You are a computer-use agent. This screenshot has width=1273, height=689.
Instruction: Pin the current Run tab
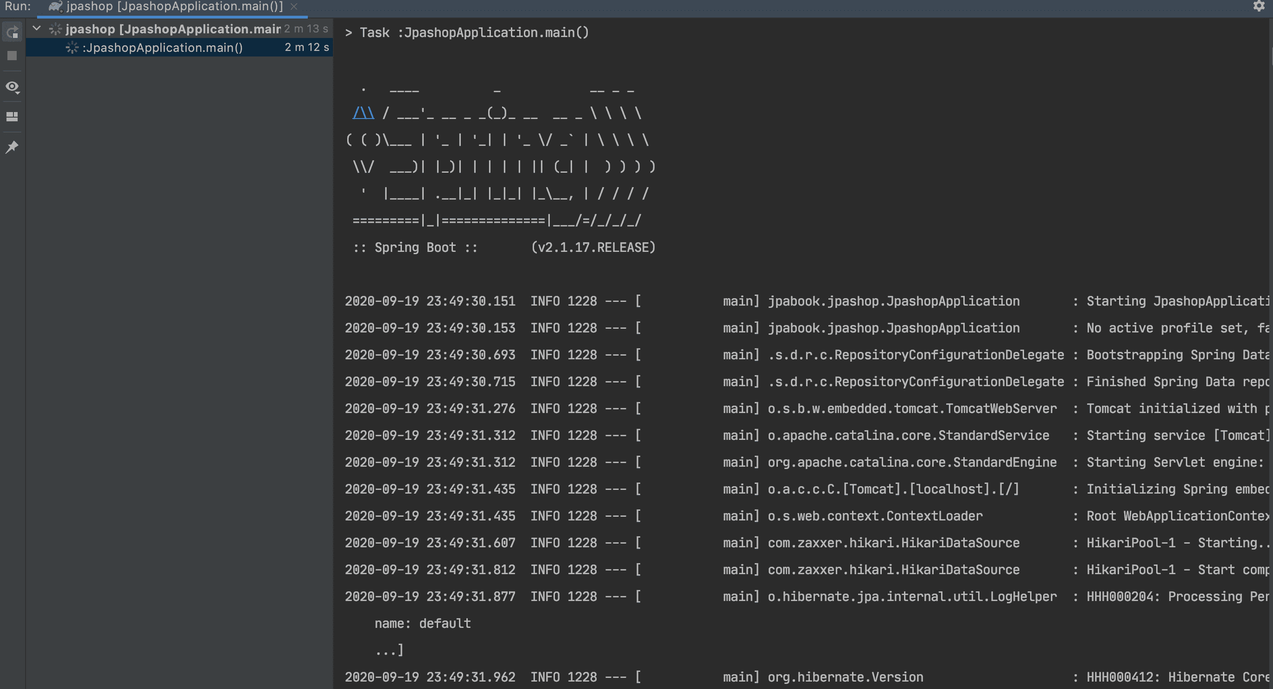coord(12,147)
